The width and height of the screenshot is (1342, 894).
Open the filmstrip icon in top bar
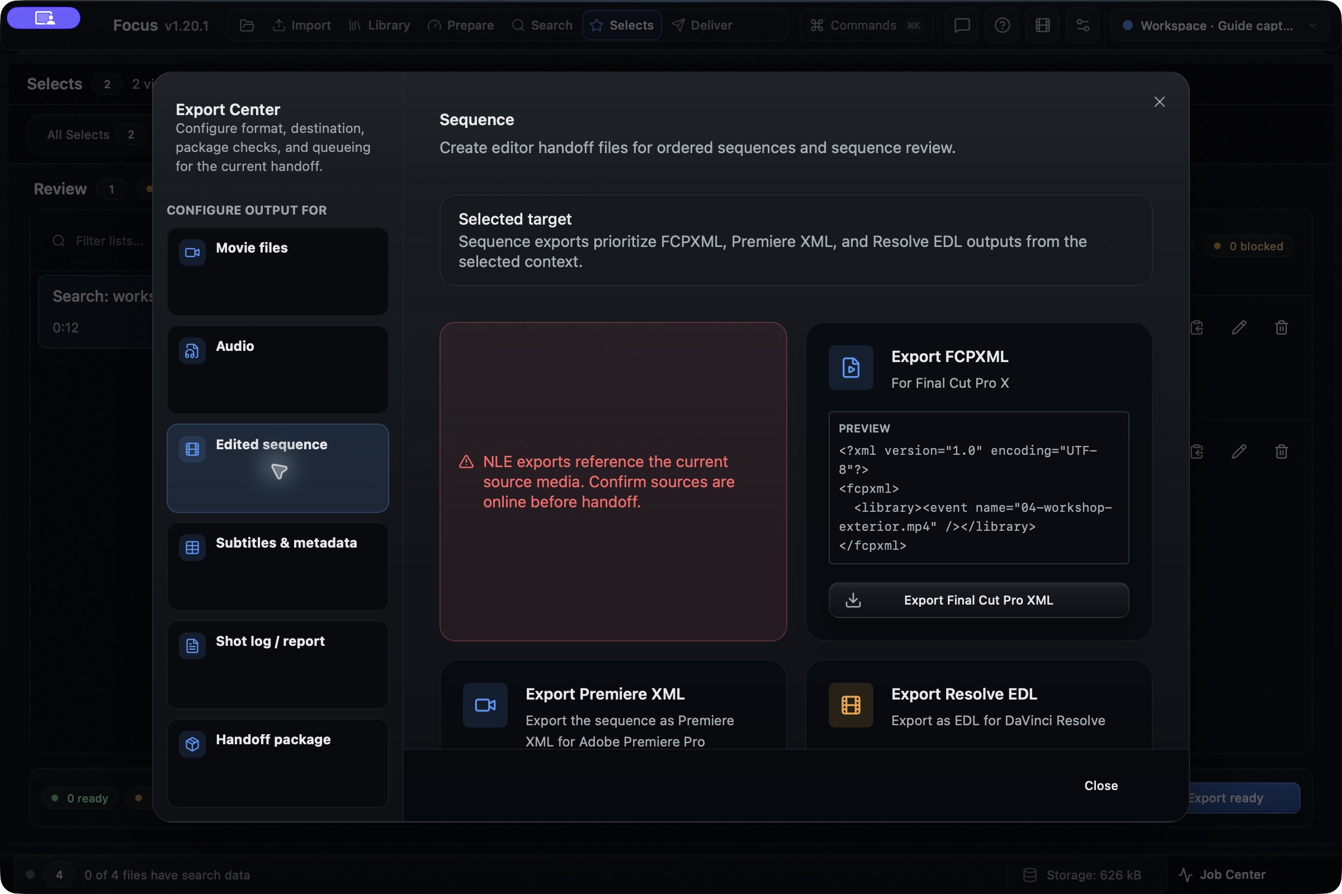pos(1042,25)
